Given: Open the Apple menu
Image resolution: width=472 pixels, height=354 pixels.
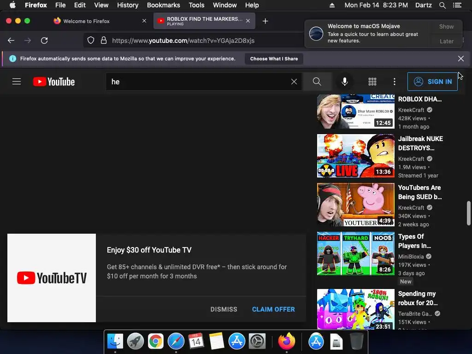Looking at the screenshot, I should coord(12,5).
